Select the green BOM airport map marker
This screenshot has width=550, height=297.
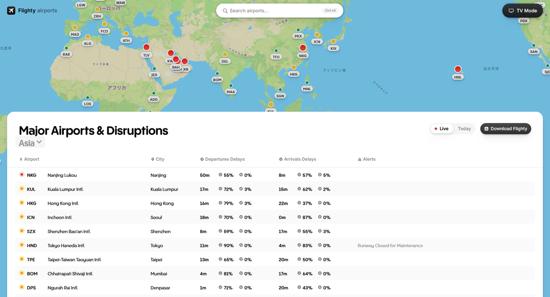217,73
